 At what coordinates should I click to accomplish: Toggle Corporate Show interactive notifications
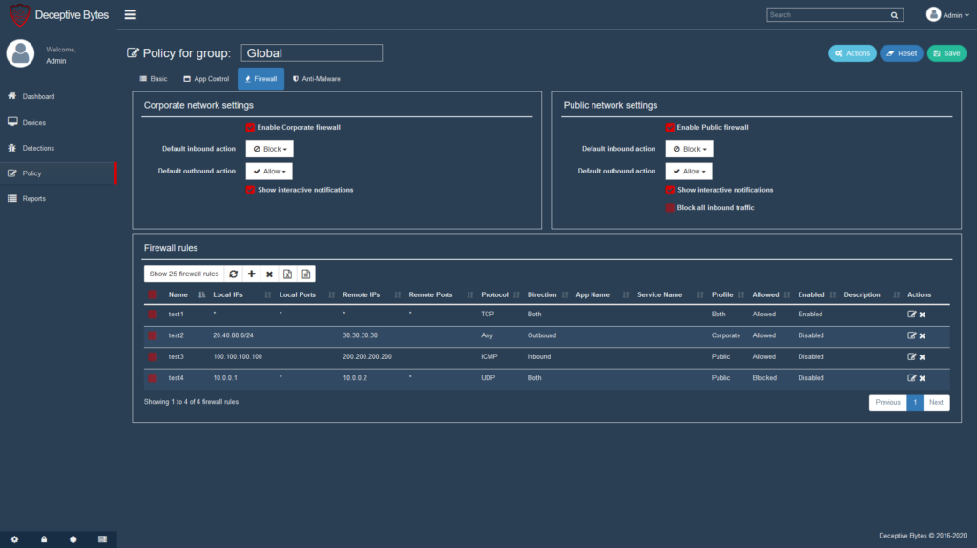[x=251, y=190]
